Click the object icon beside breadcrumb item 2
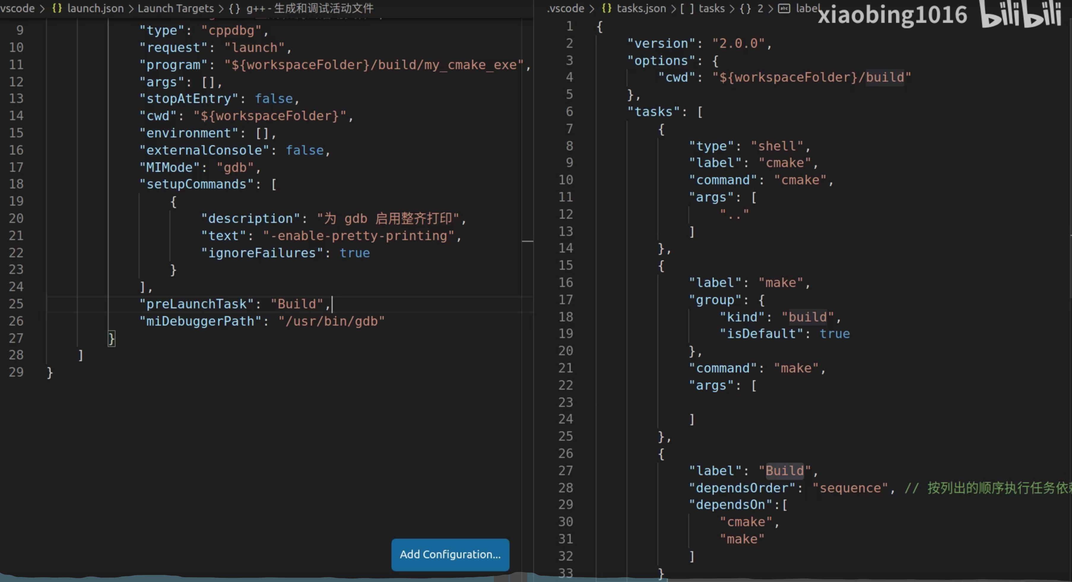1072x582 pixels. pos(745,8)
